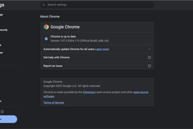The height and width of the screenshot is (129, 193).
Task: Select the highlighted About Chrome sidebar item
Action: coord(8,119)
